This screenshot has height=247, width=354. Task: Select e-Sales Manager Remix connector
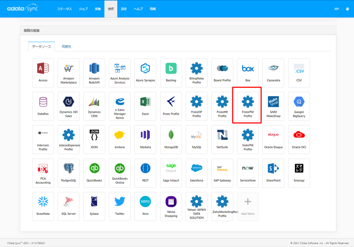click(120, 106)
